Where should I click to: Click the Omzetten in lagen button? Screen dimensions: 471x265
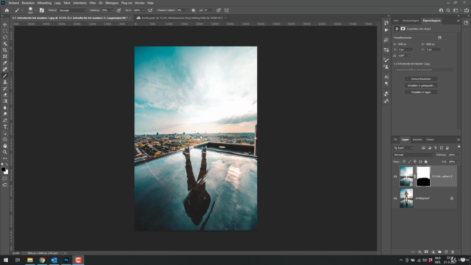click(x=421, y=92)
